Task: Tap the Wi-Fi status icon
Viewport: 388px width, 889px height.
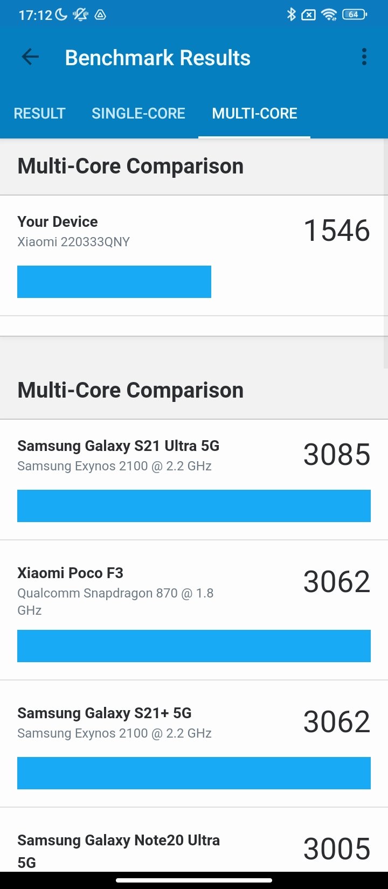Action: click(x=329, y=15)
